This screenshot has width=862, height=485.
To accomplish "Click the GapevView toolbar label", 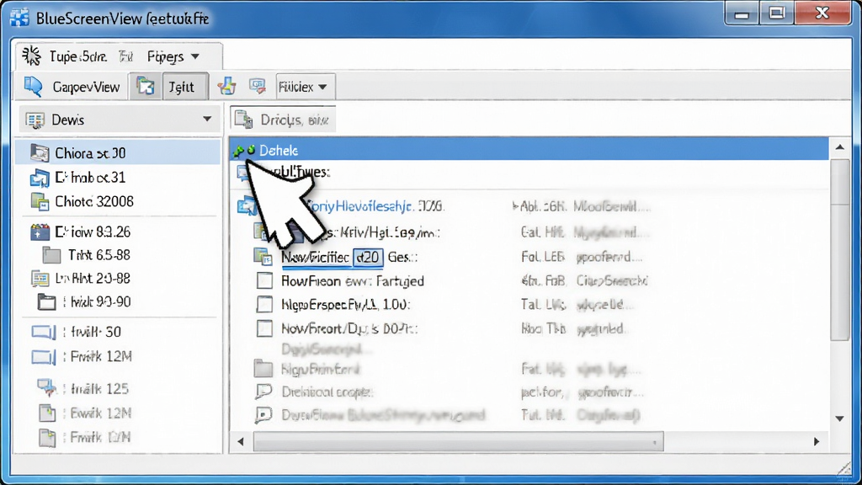I will [x=86, y=87].
